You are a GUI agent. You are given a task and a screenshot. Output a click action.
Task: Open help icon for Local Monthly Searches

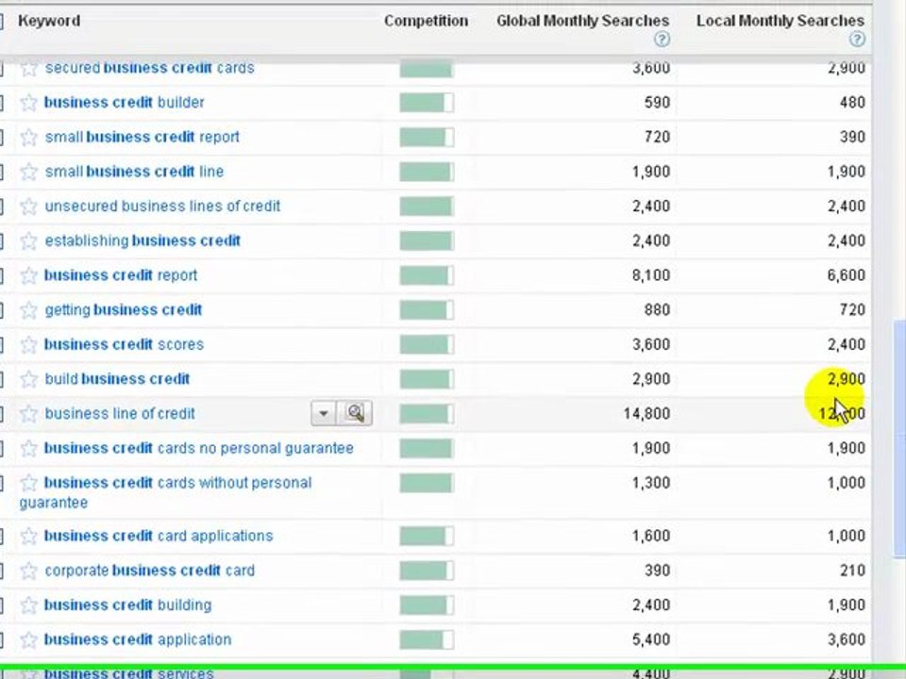click(x=856, y=40)
